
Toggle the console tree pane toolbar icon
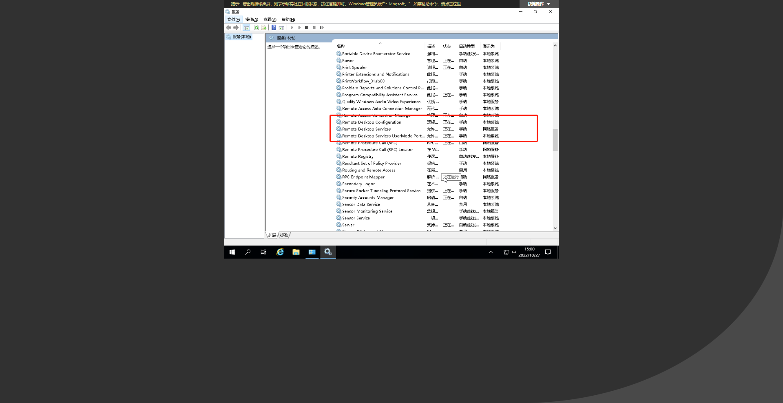pos(246,27)
